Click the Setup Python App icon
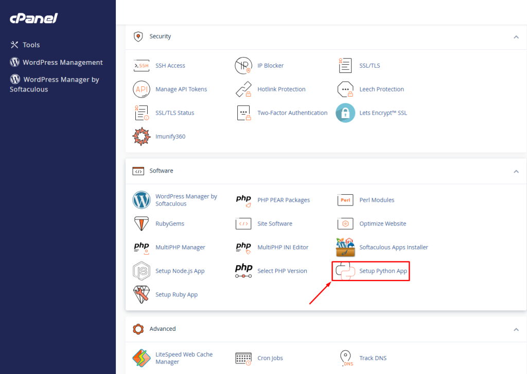This screenshot has width=527, height=374. point(345,271)
